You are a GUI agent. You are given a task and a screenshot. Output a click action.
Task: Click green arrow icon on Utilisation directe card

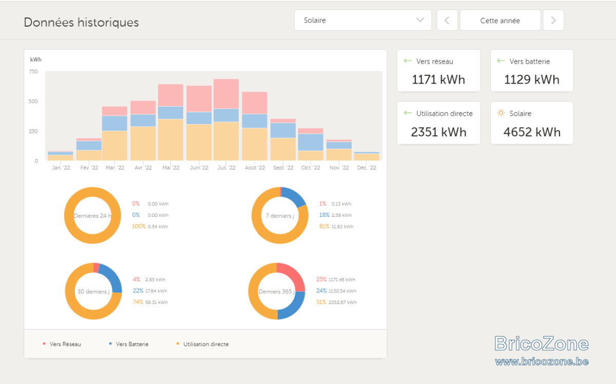pyautogui.click(x=408, y=113)
